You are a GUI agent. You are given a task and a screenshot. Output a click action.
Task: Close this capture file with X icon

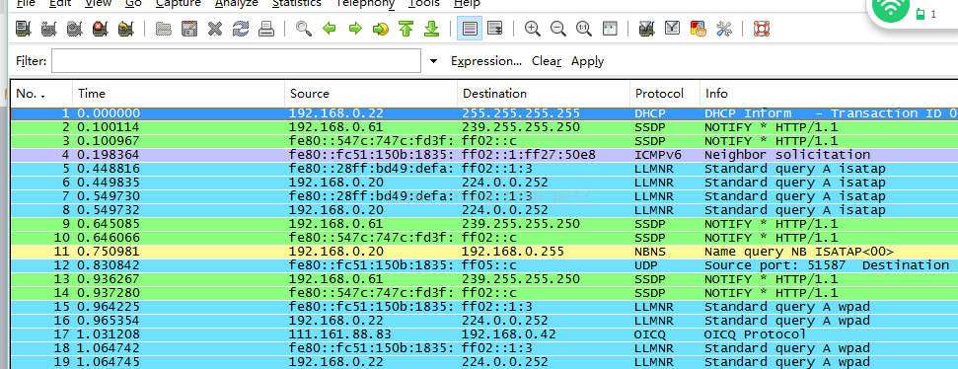pyautogui.click(x=215, y=29)
